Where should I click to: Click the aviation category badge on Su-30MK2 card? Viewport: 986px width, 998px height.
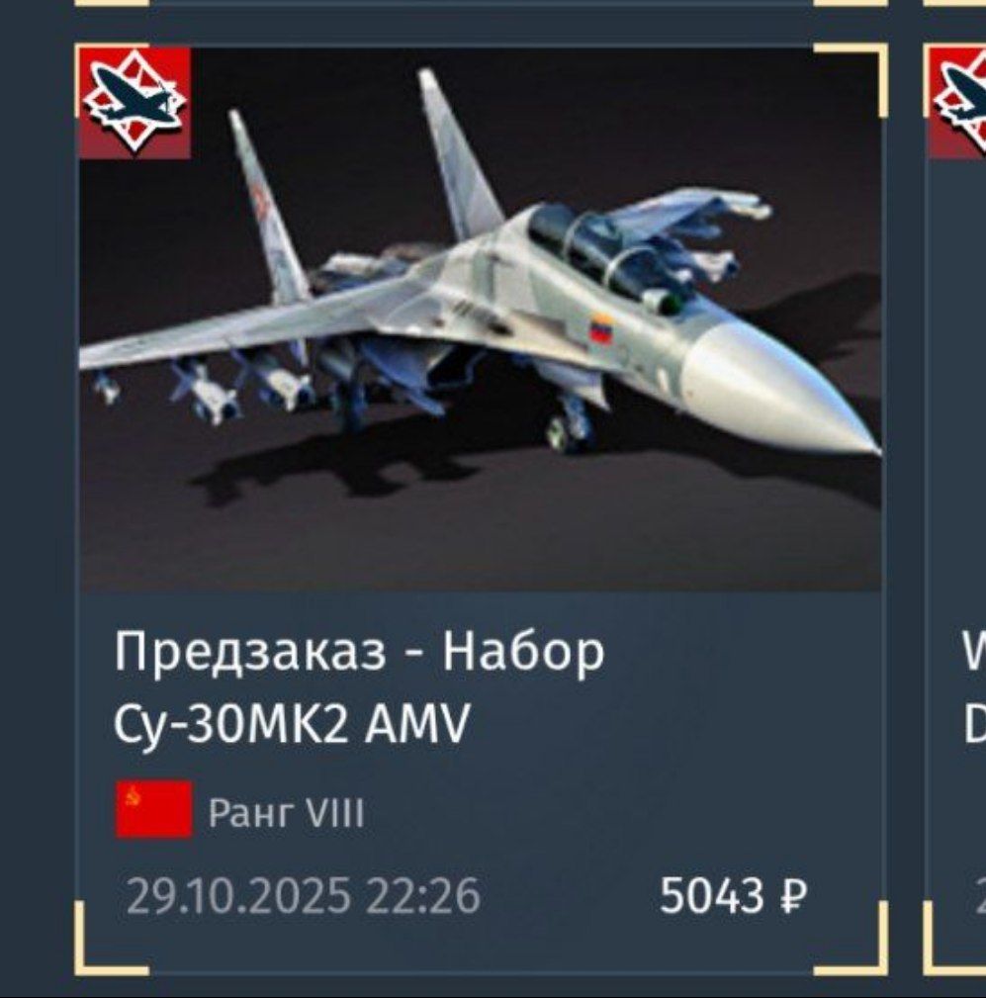point(134,103)
